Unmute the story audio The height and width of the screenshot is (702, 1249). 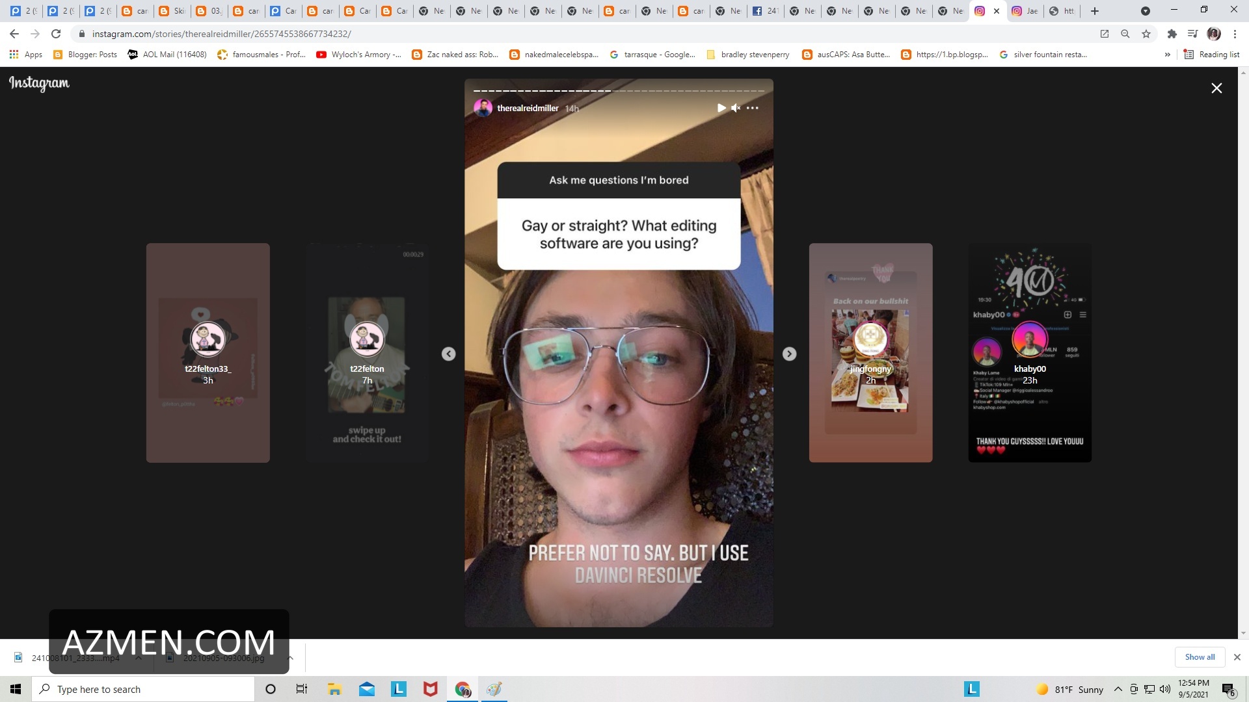[x=736, y=108]
